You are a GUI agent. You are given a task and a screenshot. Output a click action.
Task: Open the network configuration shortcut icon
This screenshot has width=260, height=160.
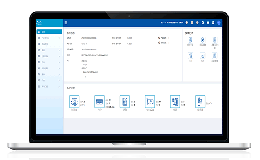[202, 40]
